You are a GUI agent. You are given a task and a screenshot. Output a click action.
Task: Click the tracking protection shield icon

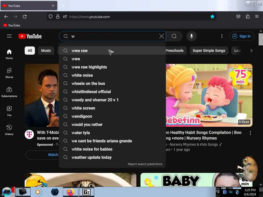click(51, 17)
